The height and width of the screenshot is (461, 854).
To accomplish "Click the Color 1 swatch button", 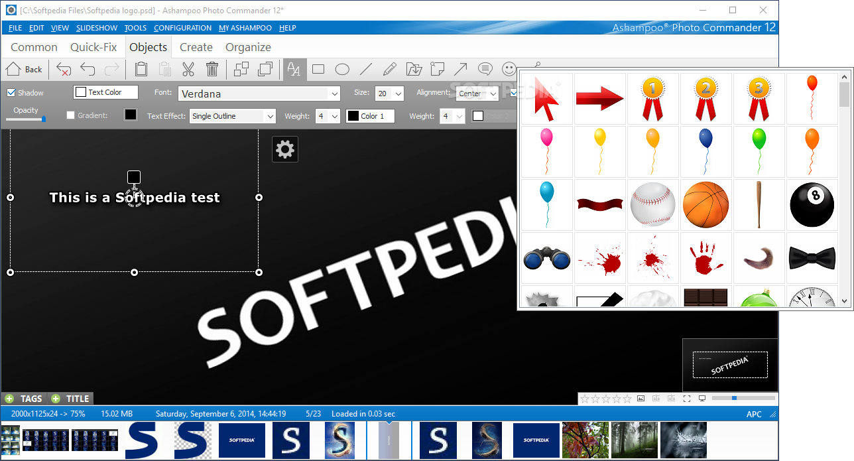I will (370, 116).
